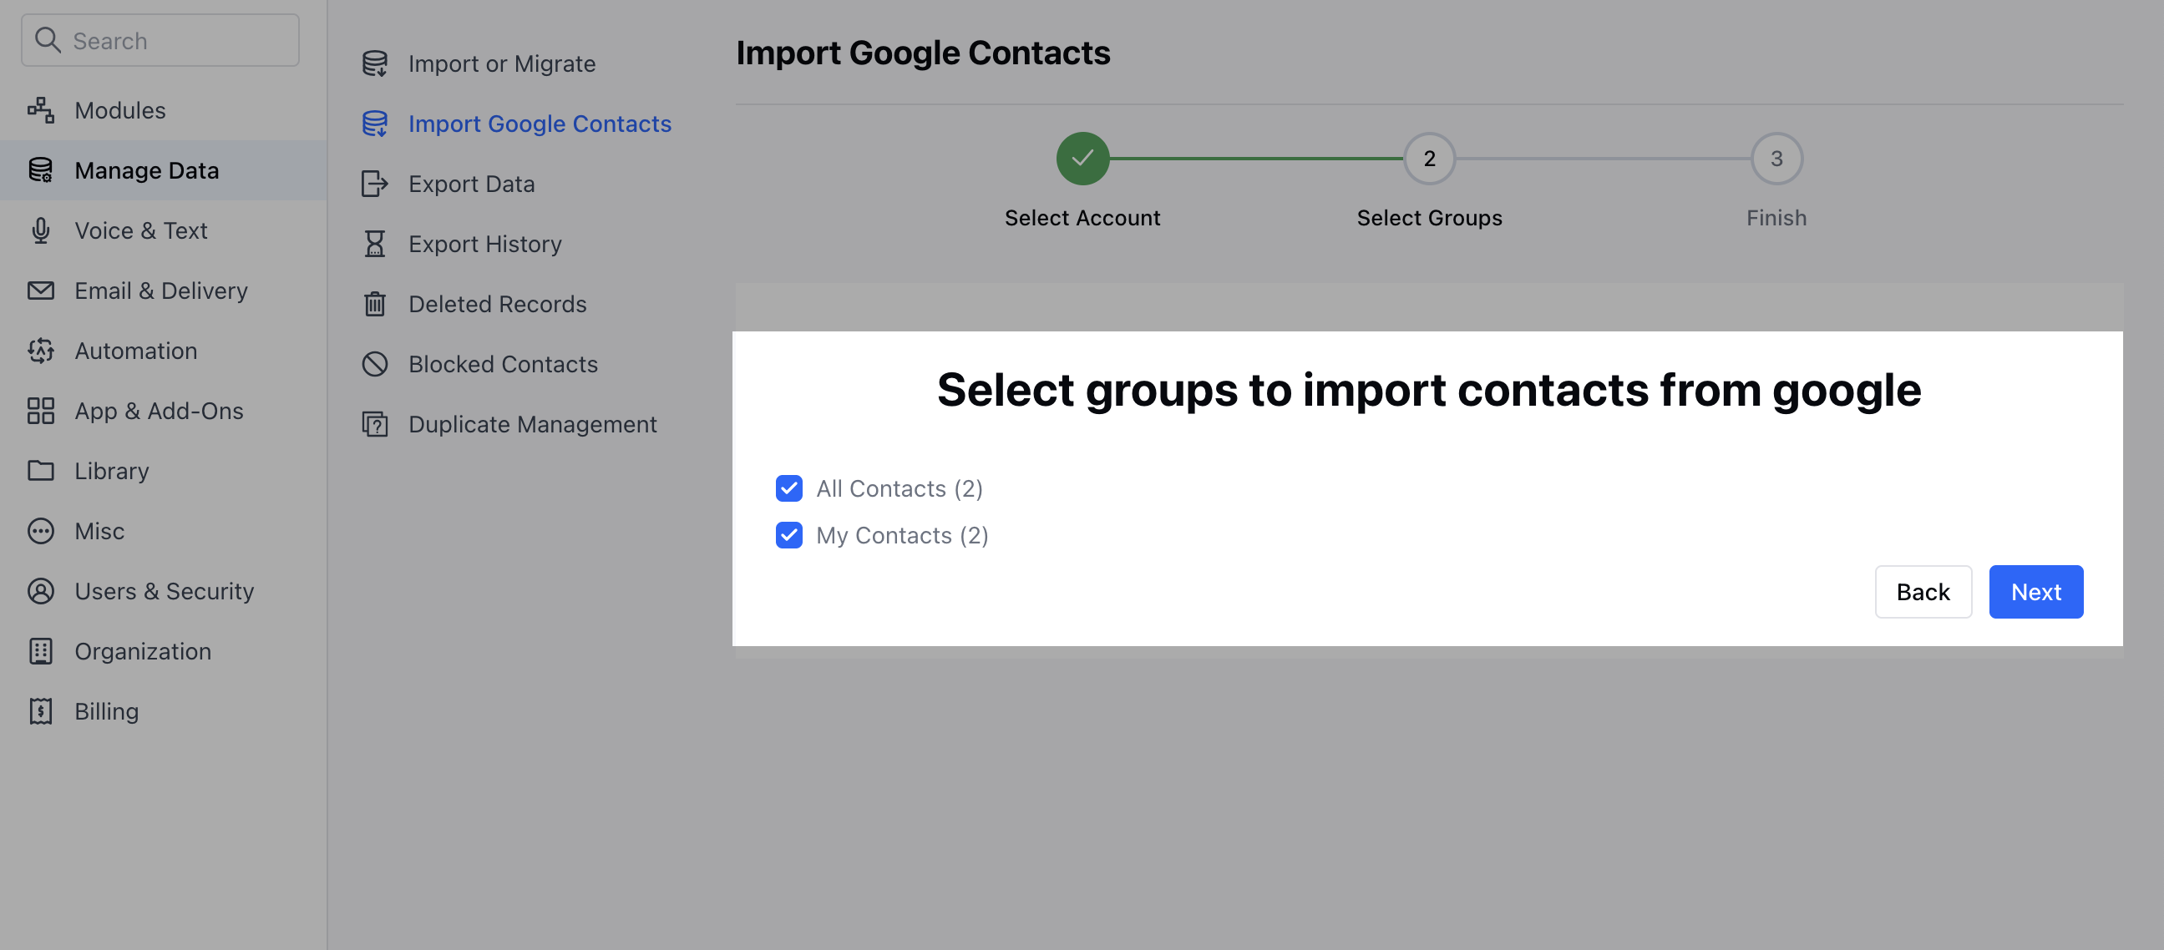Go to step 2 Select Groups
The image size is (2164, 950).
1428,159
